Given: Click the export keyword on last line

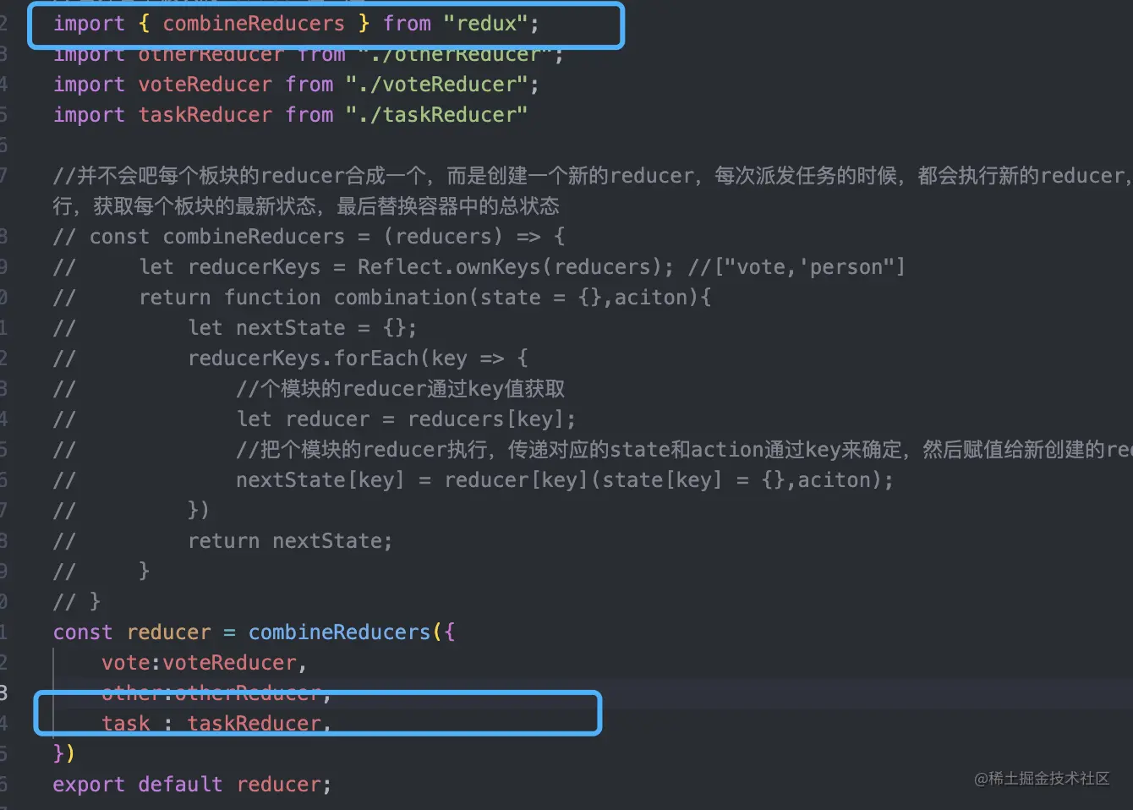Looking at the screenshot, I should [89, 785].
